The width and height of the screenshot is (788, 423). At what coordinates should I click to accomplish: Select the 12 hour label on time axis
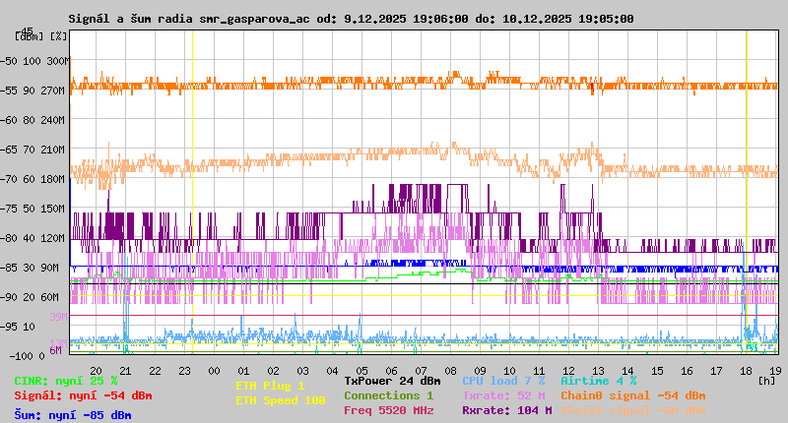point(568,371)
